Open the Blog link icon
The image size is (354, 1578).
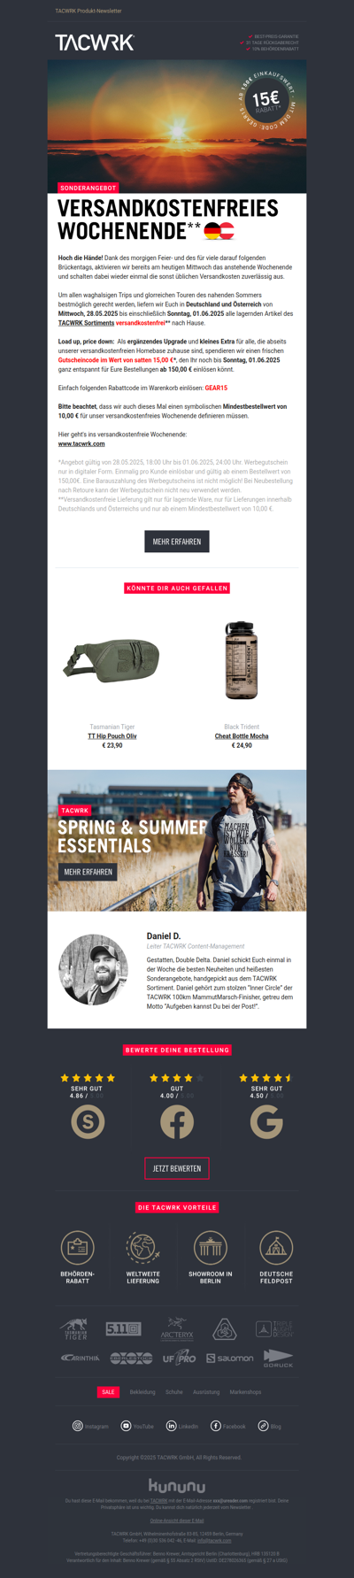[x=263, y=1426]
